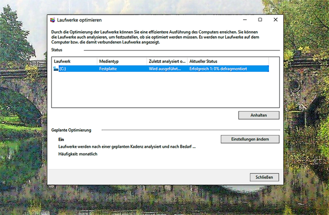Maximize the Laufwerke optimieren window
The image size is (329, 215).
pyautogui.click(x=260, y=19)
